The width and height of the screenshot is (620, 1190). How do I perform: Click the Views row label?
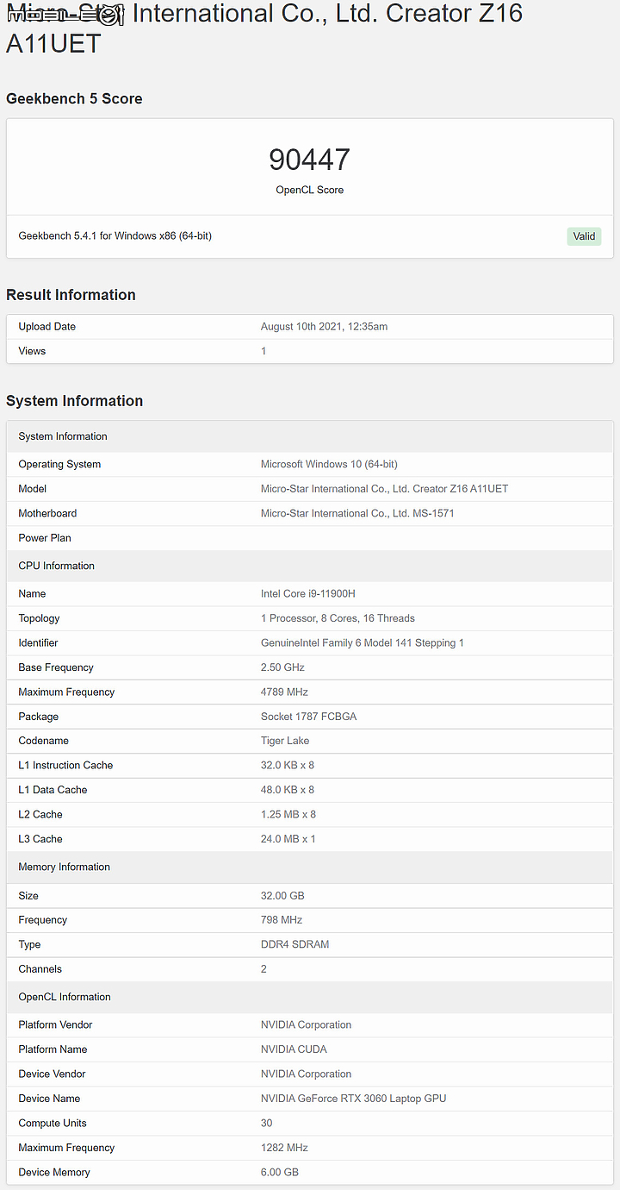[32, 351]
